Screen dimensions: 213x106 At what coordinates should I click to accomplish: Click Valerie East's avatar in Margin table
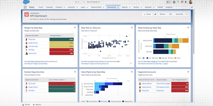point(26,54)
